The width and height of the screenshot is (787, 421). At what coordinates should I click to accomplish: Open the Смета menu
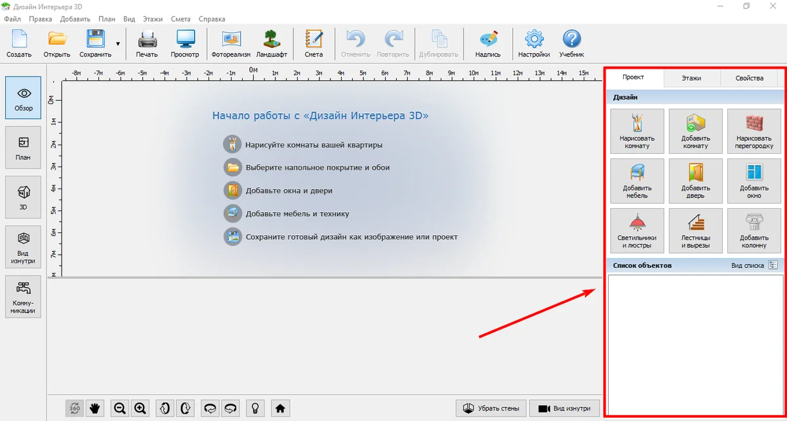tap(180, 19)
